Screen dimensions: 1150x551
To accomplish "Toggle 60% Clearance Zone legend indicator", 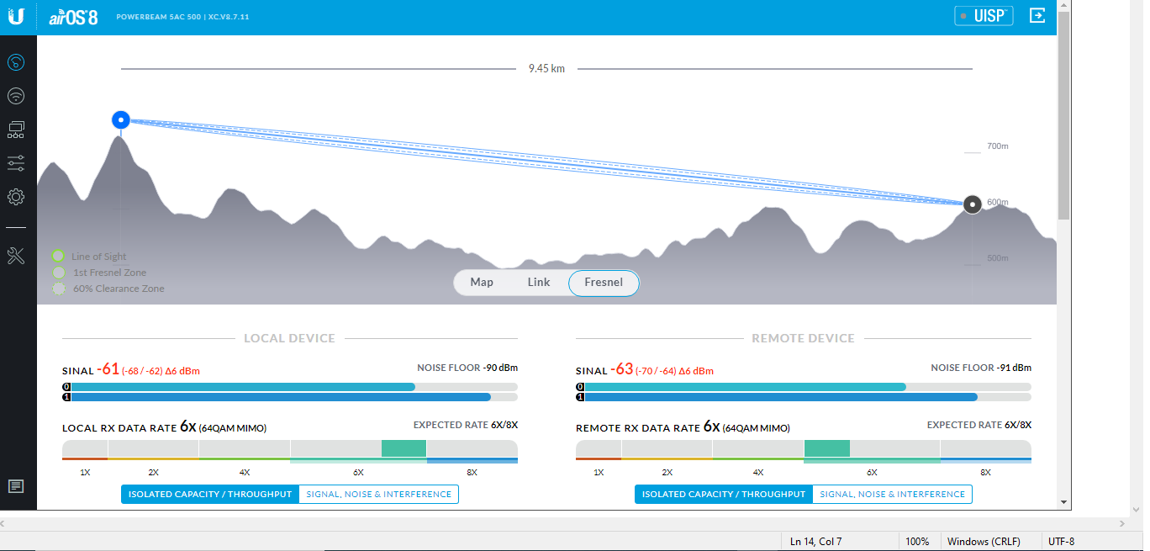I will (58, 289).
